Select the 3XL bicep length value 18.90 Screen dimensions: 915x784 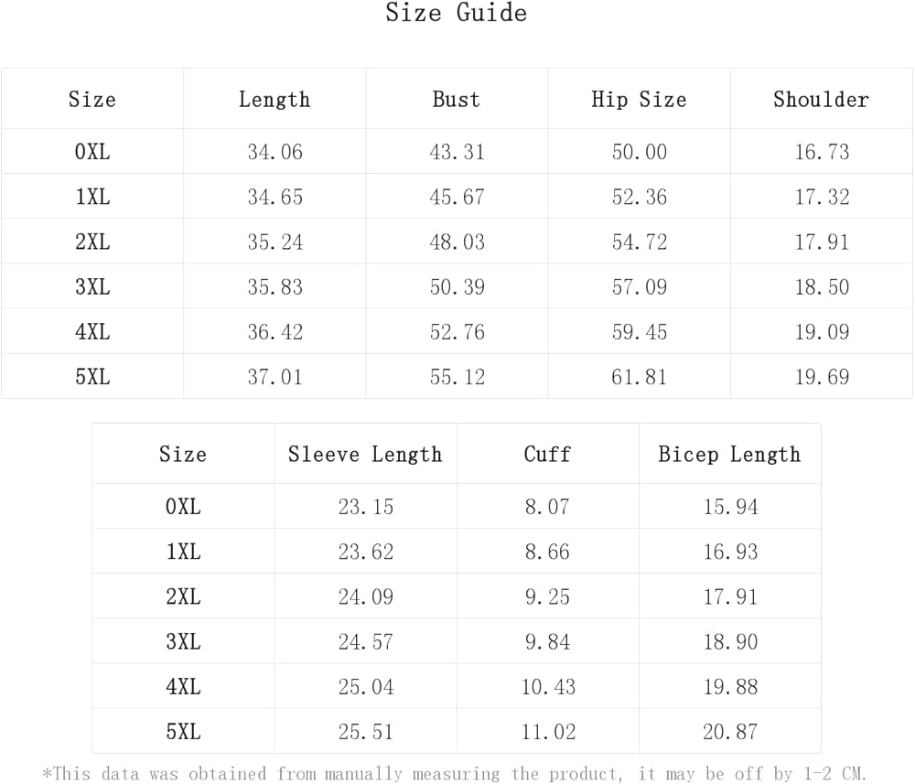point(729,642)
